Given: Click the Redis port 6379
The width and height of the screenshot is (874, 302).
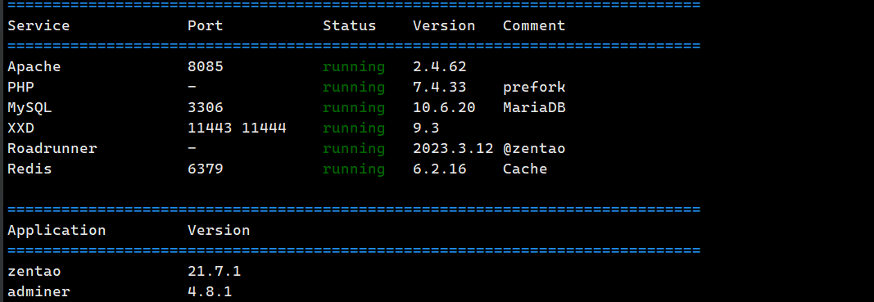Looking at the screenshot, I should point(205,169).
